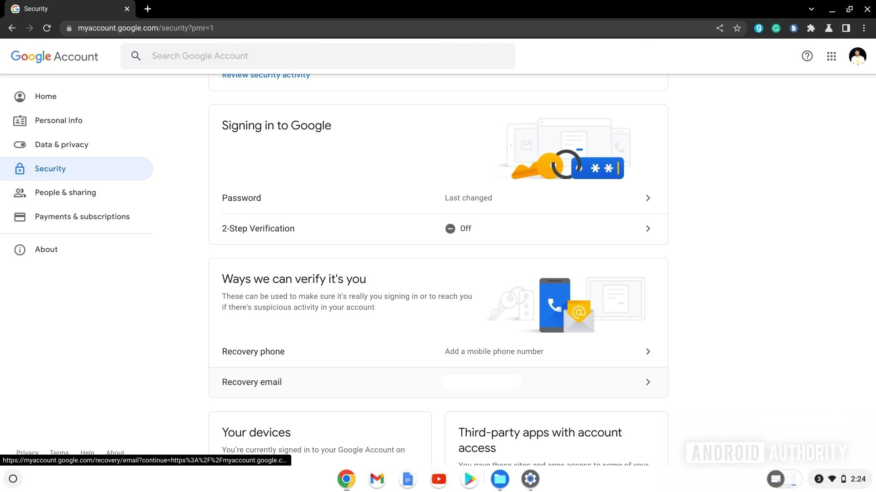
Task: Open the holding space tray preview
Action: tap(784, 479)
